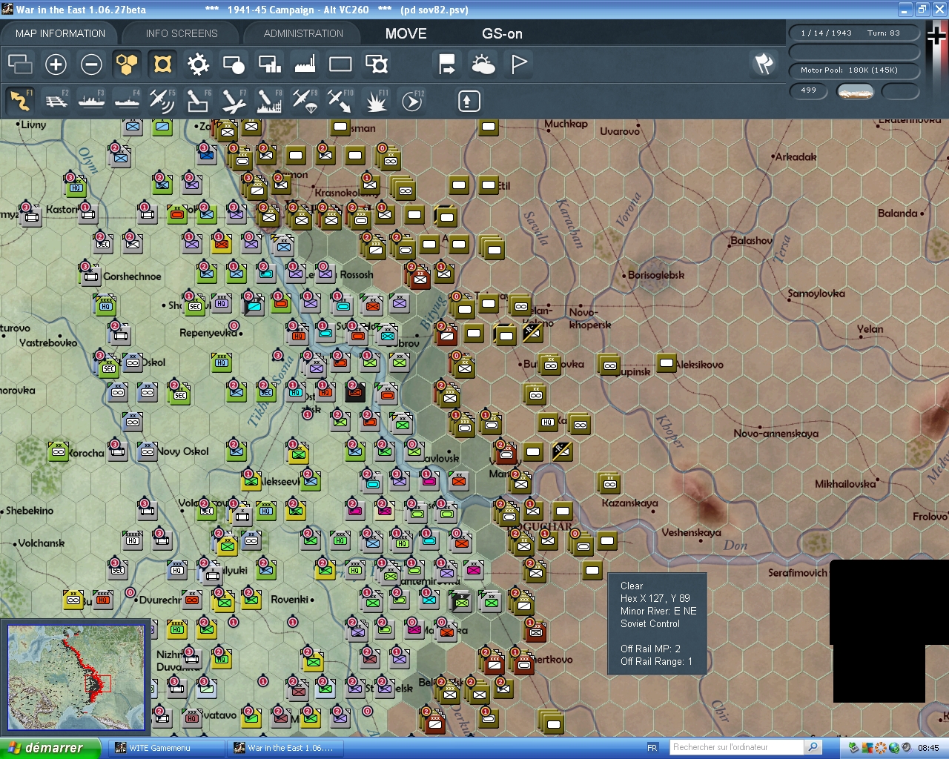Select F9 air transport parachute mode
Viewport: 949px width, 759px height.
click(x=305, y=101)
